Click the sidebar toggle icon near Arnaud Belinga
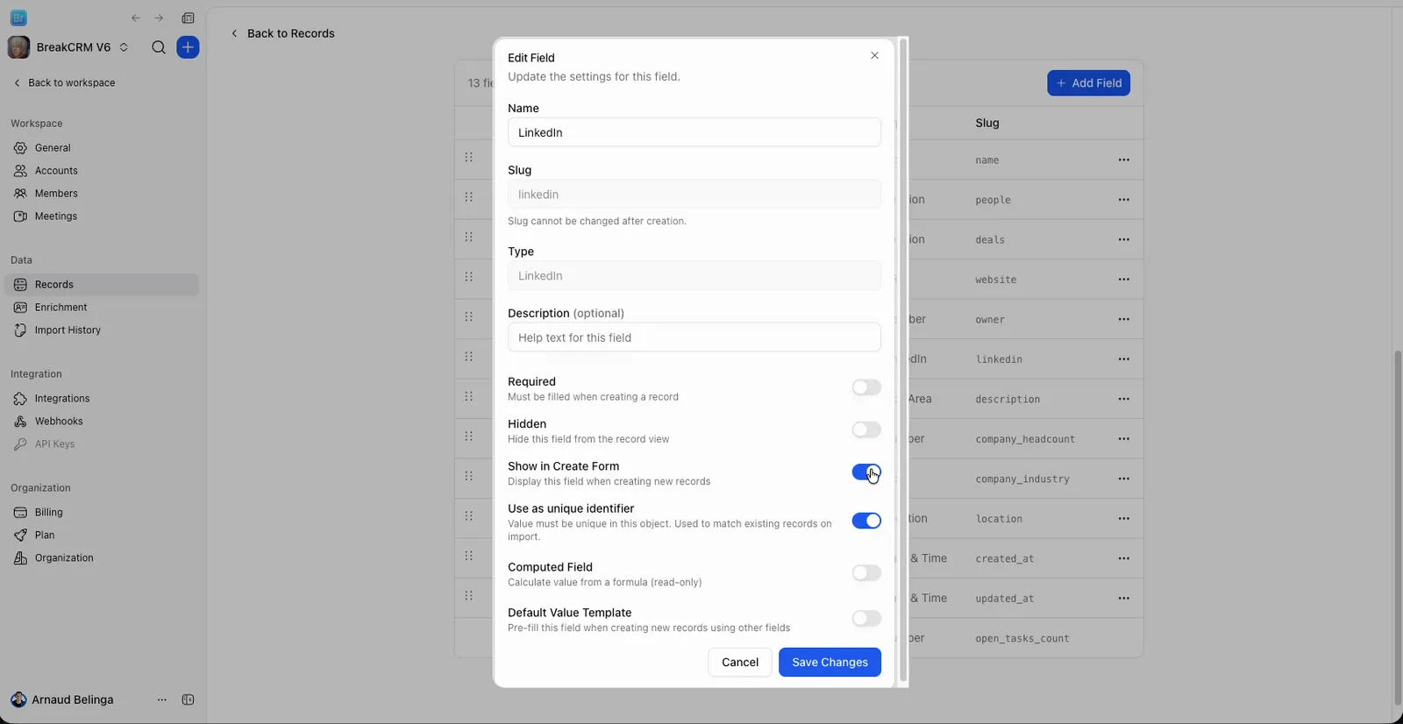 pos(188,699)
